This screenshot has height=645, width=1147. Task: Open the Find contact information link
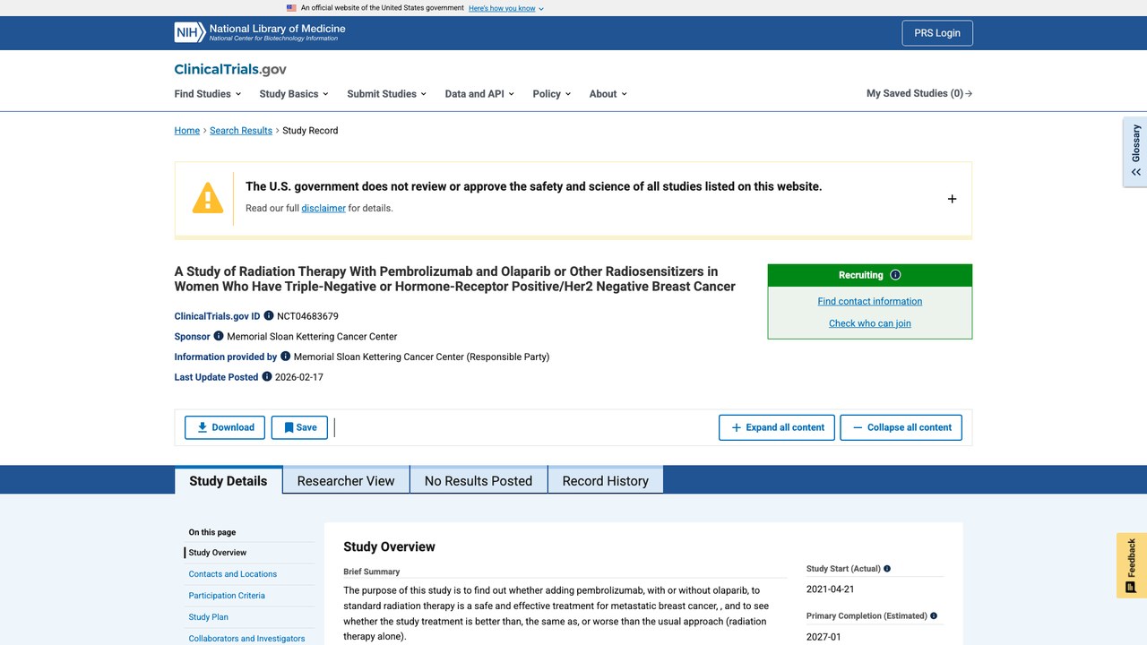(x=870, y=301)
